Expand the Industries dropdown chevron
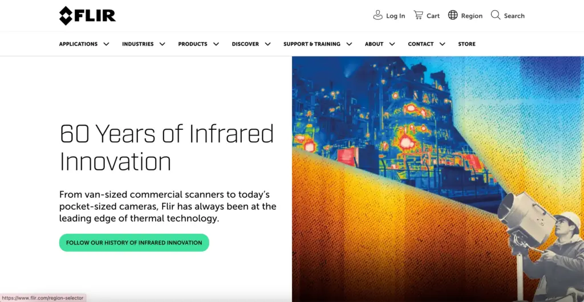The image size is (584, 302). tap(162, 44)
